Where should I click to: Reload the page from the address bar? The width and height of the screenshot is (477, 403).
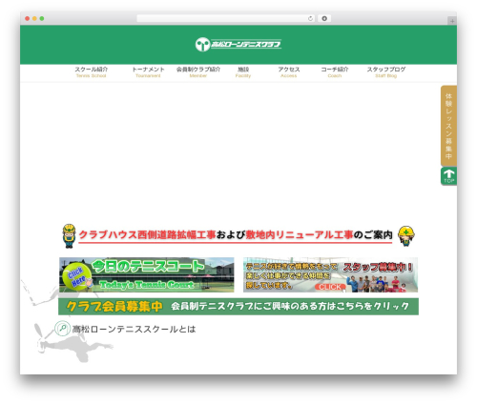pos(310,19)
